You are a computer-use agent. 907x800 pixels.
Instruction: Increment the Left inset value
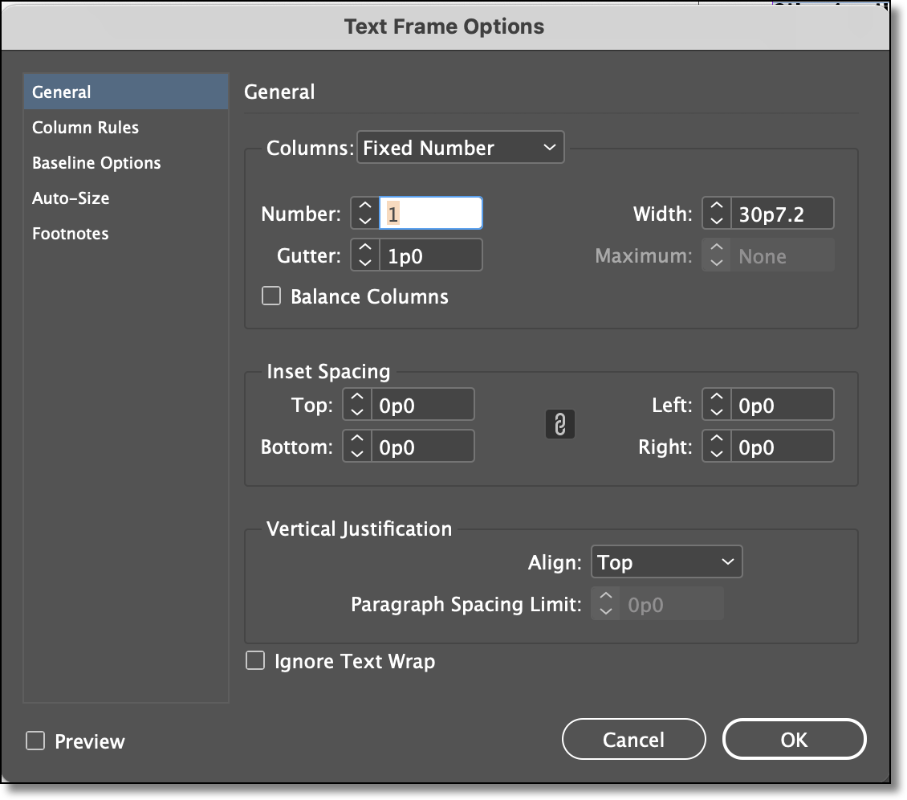pyautogui.click(x=715, y=398)
